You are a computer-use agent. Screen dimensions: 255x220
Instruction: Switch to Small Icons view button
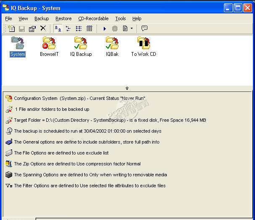pos(68,29)
